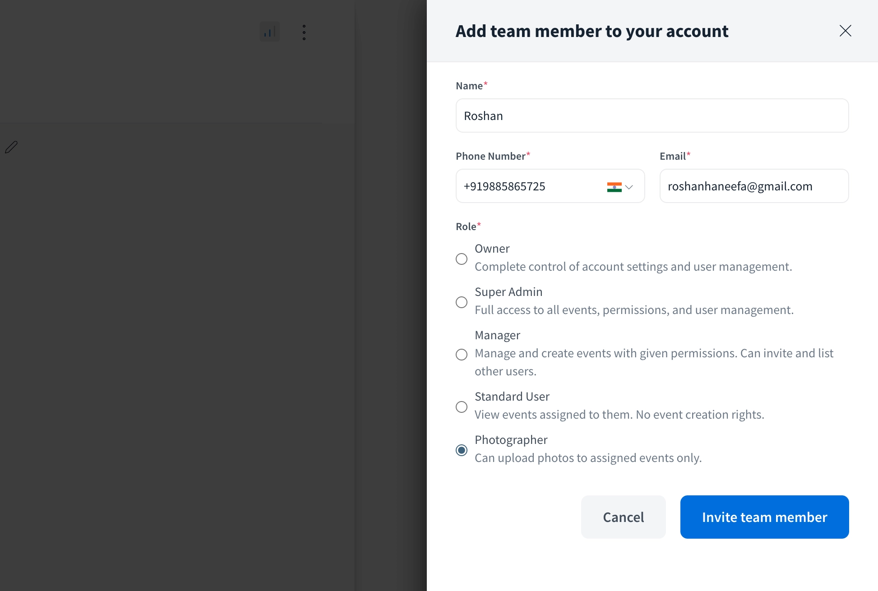This screenshot has width=878, height=591.
Task: Click the pencil edit icon
Action: click(x=11, y=147)
